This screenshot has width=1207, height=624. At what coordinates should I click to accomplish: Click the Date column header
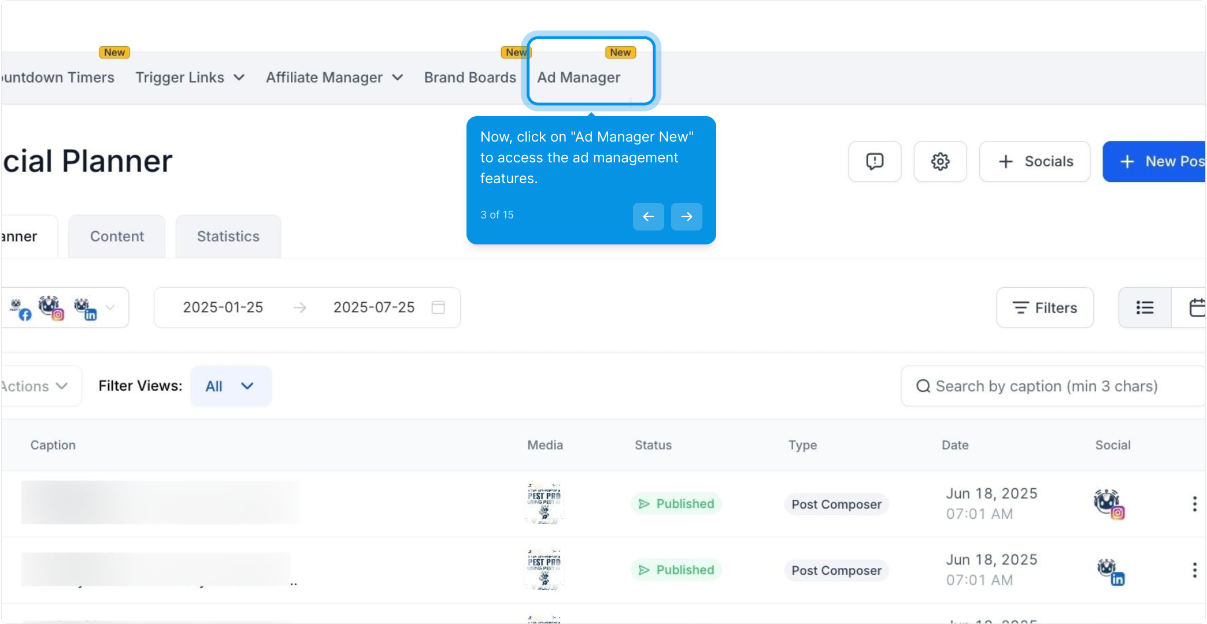pyautogui.click(x=955, y=445)
